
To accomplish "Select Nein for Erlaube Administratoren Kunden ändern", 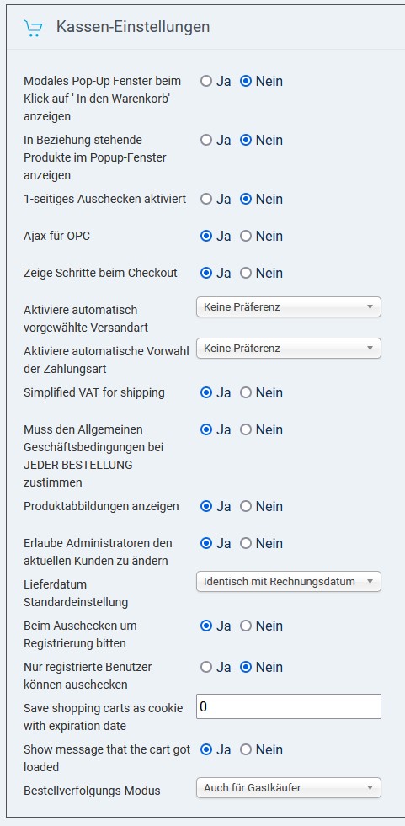I will [246, 543].
